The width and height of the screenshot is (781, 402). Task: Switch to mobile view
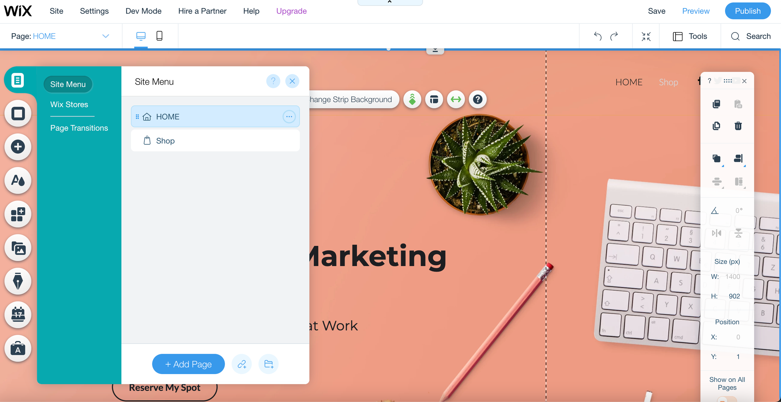(x=159, y=36)
